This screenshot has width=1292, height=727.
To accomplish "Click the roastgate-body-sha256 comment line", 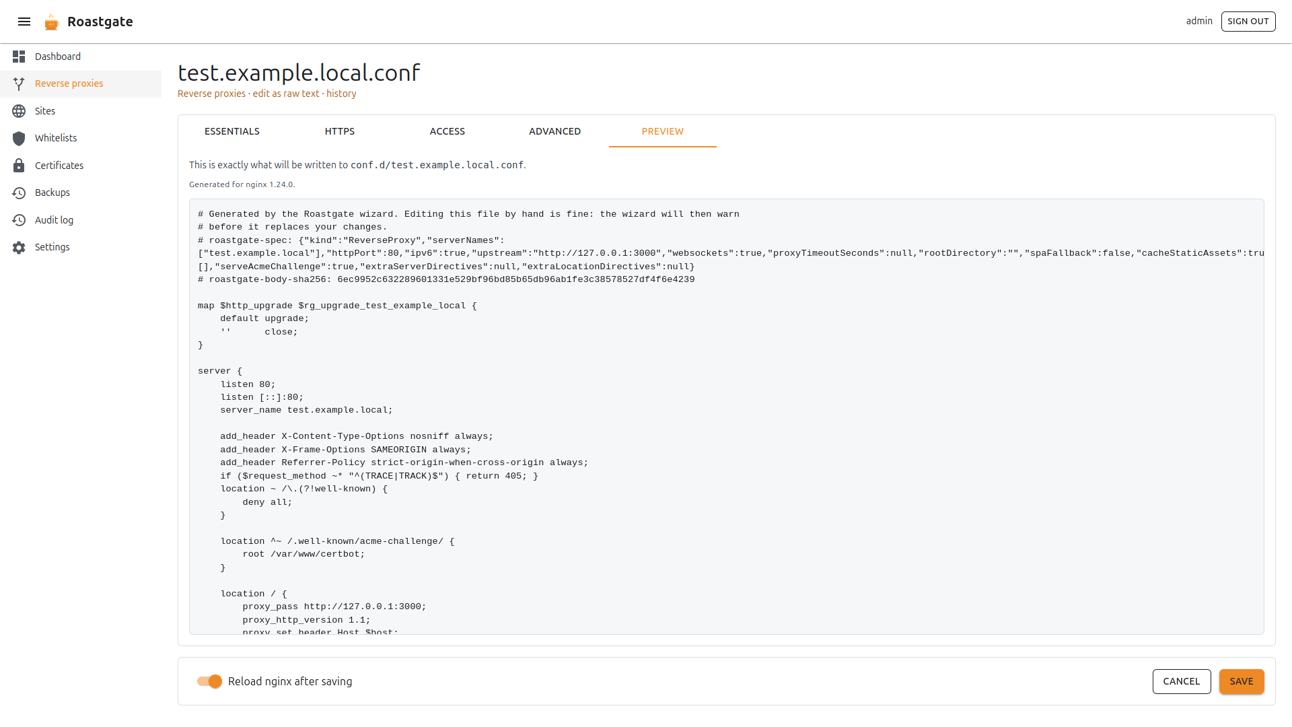I will [x=446, y=279].
